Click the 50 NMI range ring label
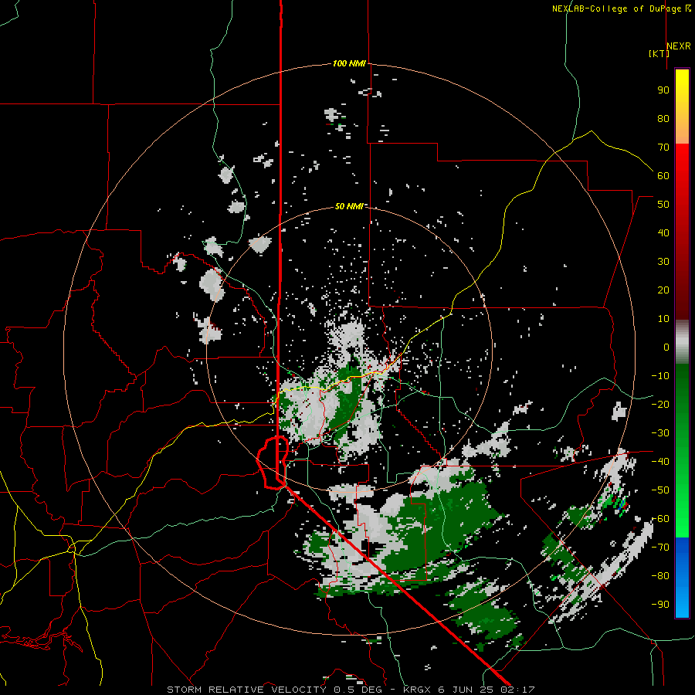This screenshot has height=695, width=695. point(349,206)
